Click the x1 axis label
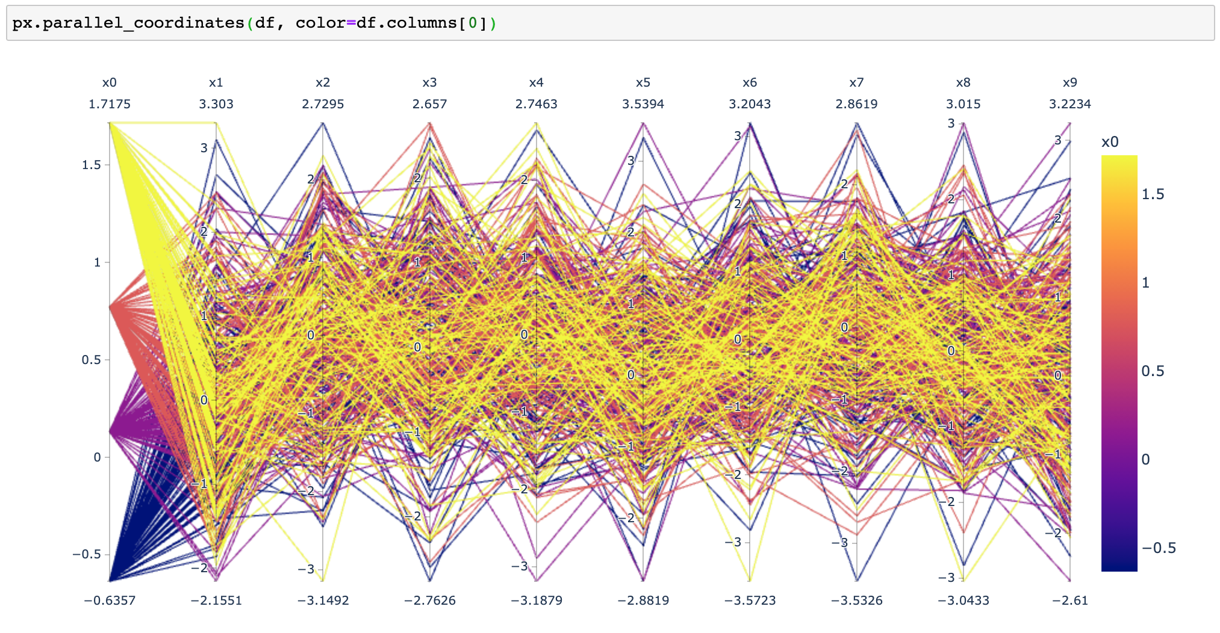The height and width of the screenshot is (633, 1220). tap(216, 82)
